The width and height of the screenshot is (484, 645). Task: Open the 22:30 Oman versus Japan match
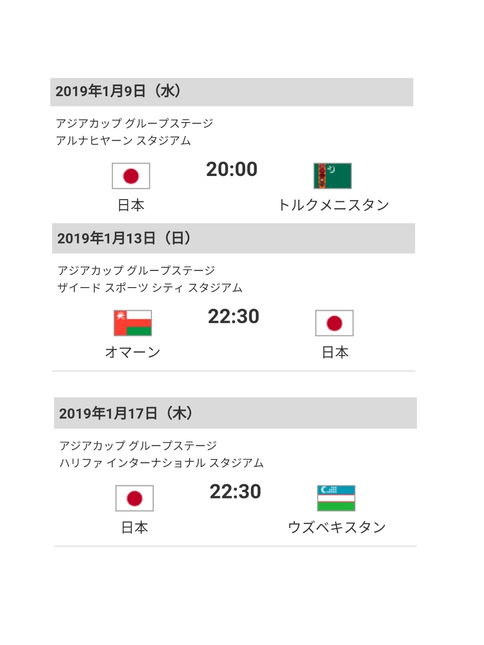point(233,317)
